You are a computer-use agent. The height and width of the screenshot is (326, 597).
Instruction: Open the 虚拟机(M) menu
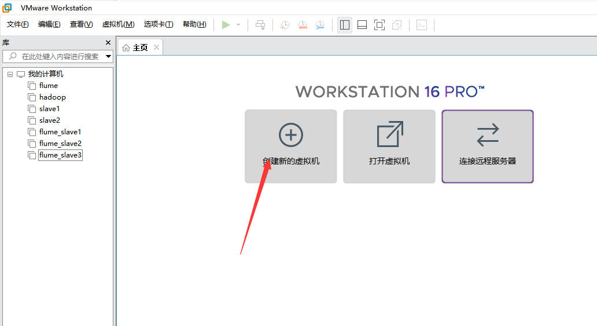pyautogui.click(x=118, y=24)
